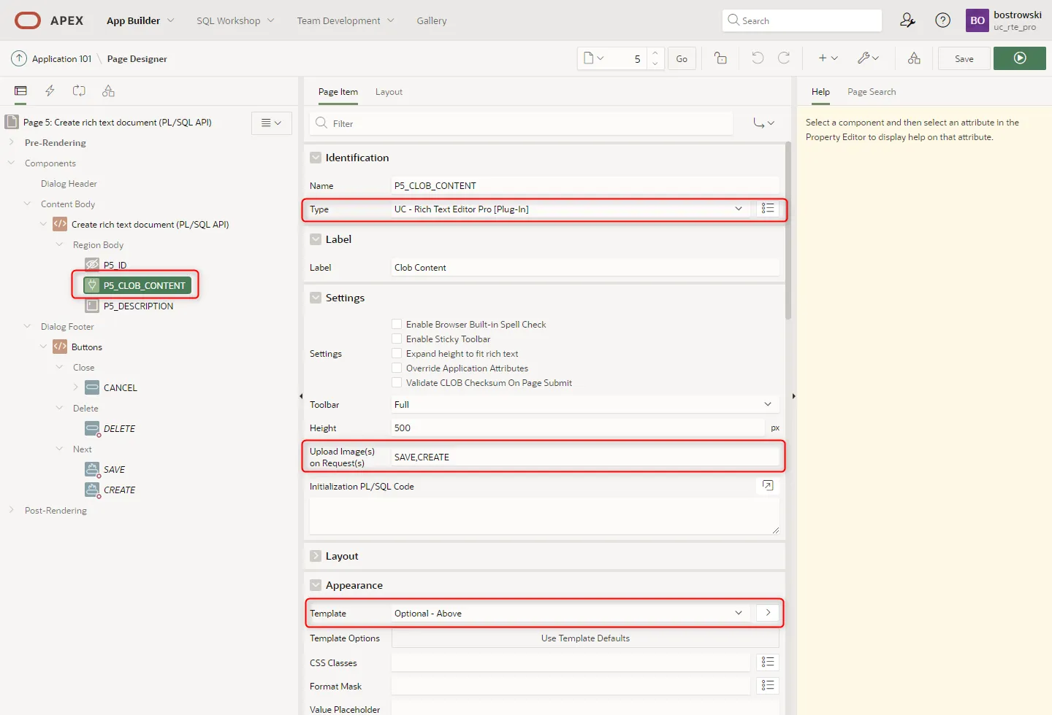Select P5_DESCRIPTION in the tree
This screenshot has width=1052, height=715.
click(138, 306)
